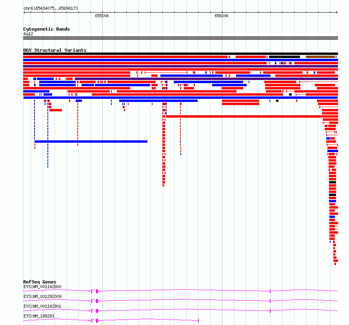Click the long blue variant bar crossing the dashed vertical lines

click(91, 142)
